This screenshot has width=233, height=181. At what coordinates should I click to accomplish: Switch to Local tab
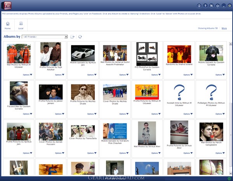pyautogui.click(x=21, y=25)
